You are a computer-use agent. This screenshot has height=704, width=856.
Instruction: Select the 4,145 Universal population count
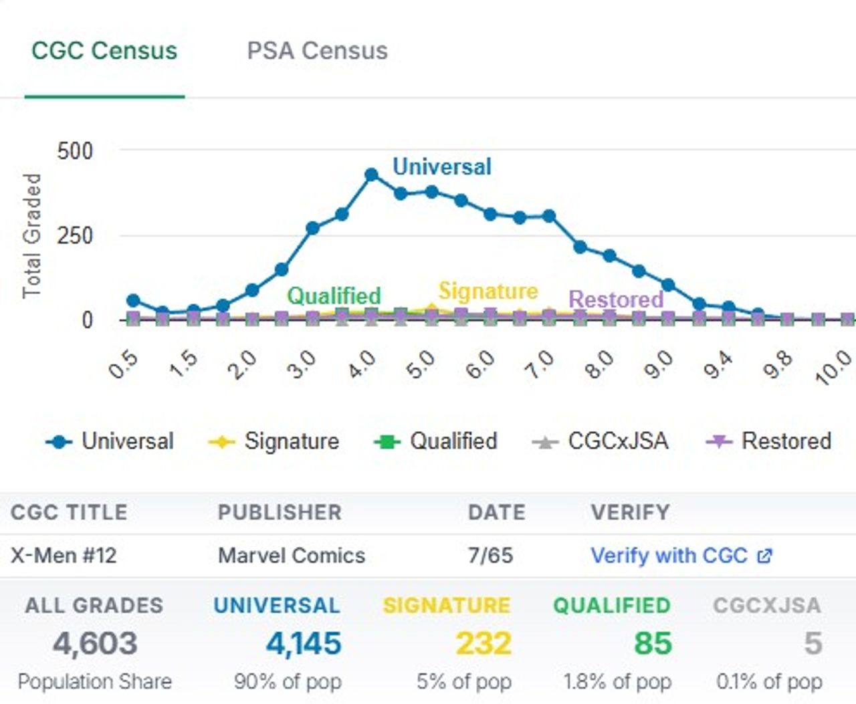click(304, 643)
